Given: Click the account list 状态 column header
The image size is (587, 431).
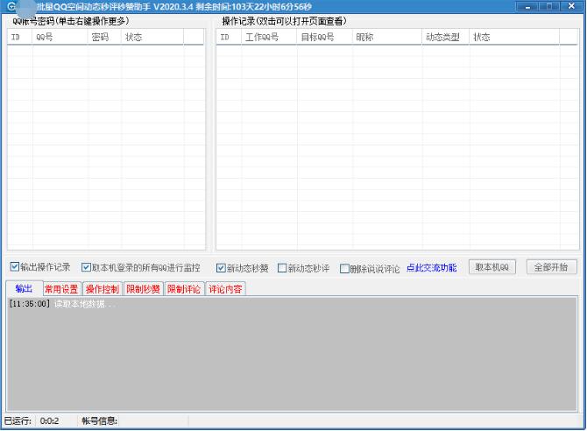Looking at the screenshot, I should 152,37.
